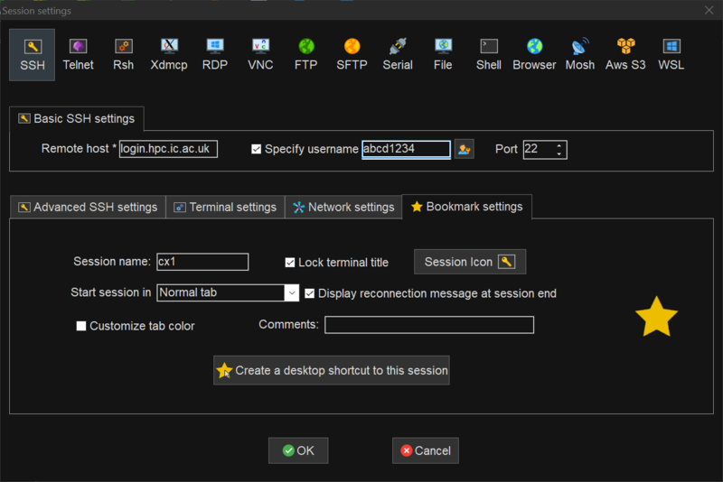723x482 pixels.
Task: Click the Session name field
Action: coord(202,262)
